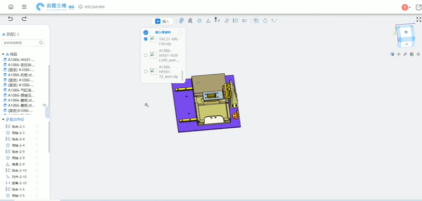Toggle fullscreen view

(x=418, y=19)
